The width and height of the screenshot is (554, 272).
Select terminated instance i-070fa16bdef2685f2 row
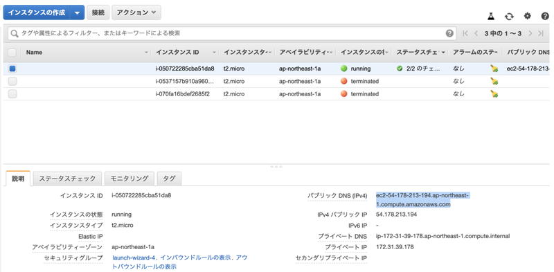[x=277, y=94]
